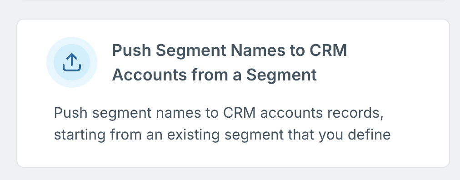Click the 'Push Segment Names to CRM' heading line
Viewport: 460px width, 180px height.
coord(229,50)
